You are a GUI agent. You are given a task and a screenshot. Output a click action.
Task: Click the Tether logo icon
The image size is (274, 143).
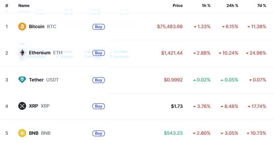(x=22, y=80)
